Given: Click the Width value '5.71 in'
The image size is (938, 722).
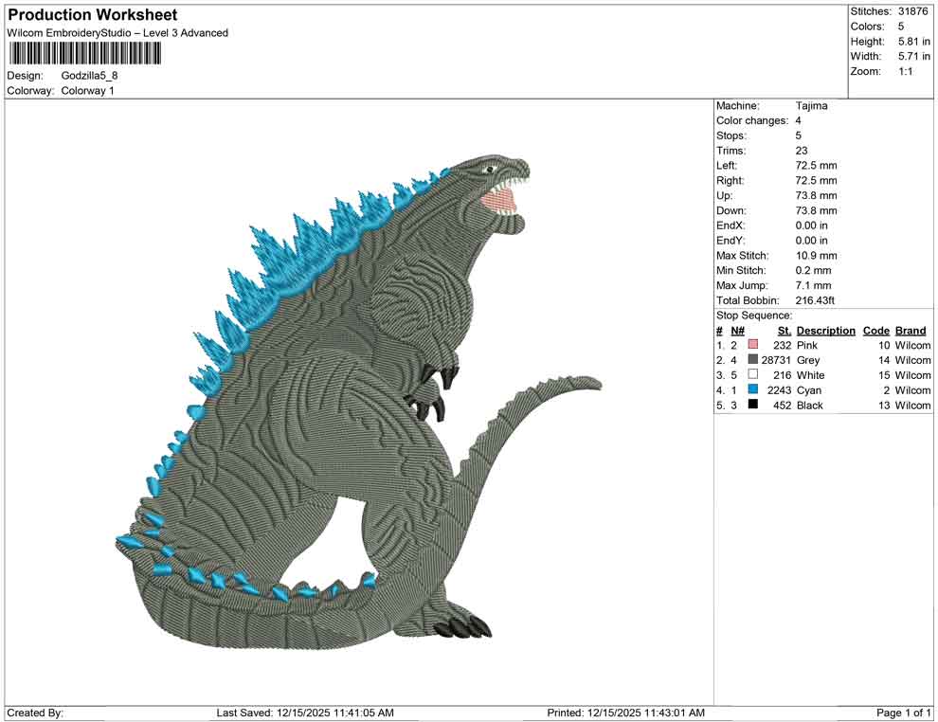Looking at the screenshot, I should pos(914,56).
